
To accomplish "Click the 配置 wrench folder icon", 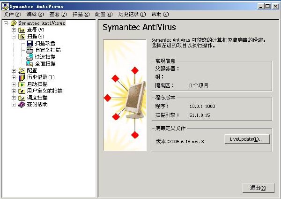I will (x=22, y=70).
